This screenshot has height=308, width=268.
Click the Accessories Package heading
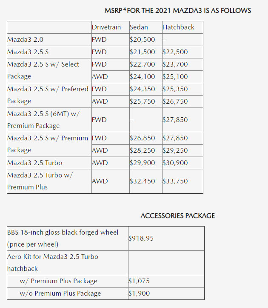click(x=177, y=216)
